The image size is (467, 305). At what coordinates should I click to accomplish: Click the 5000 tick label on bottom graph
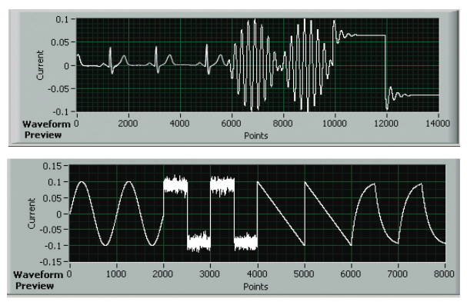(x=304, y=274)
